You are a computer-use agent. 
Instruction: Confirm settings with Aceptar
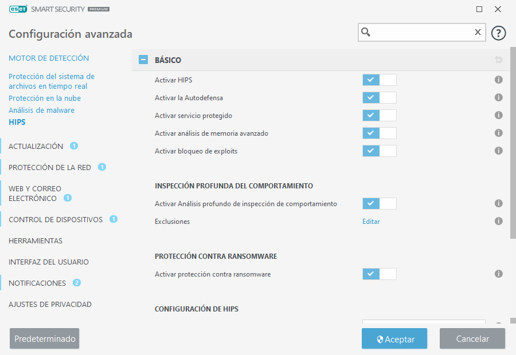[394, 338]
